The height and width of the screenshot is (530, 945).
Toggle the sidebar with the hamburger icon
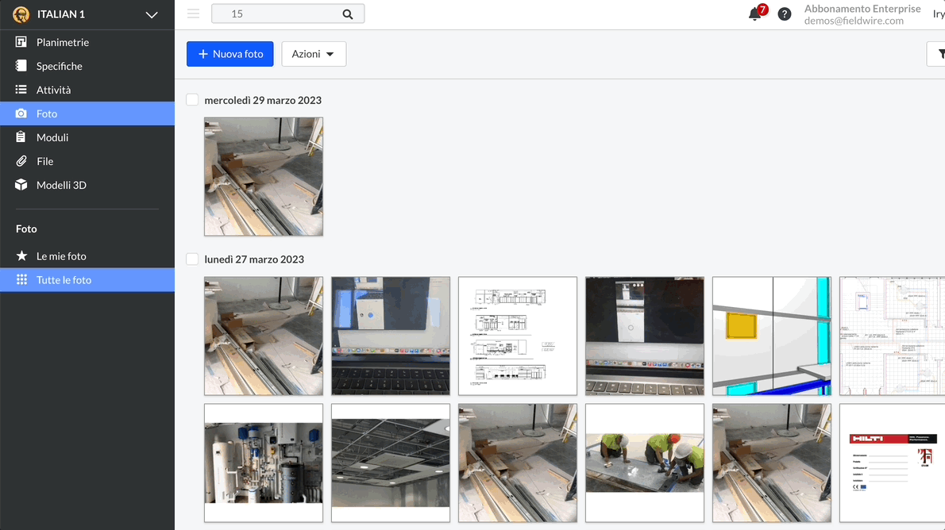click(193, 13)
